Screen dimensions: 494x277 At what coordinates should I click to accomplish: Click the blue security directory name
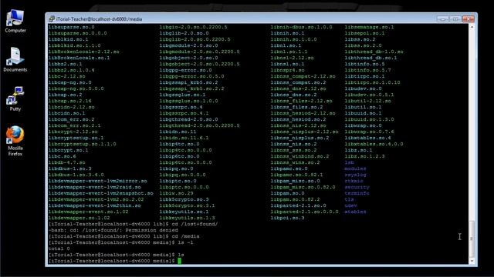(x=357, y=187)
